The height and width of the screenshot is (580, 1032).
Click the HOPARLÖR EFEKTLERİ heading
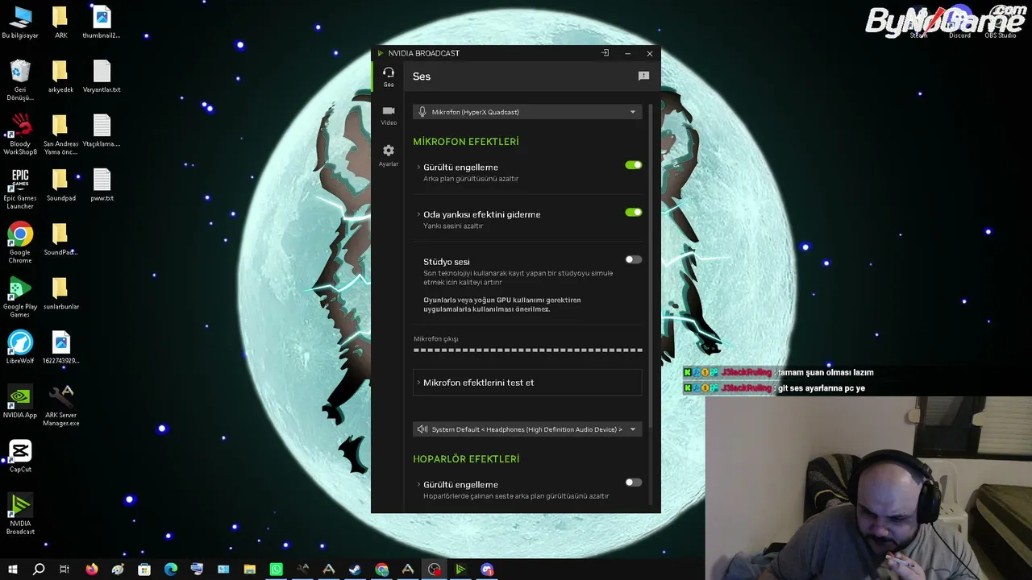[x=466, y=459]
